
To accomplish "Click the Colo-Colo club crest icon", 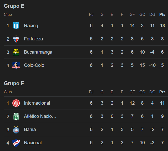I will pos(16,66).
